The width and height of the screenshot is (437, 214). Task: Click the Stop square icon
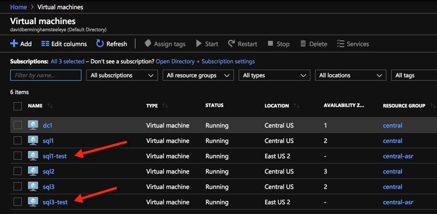(x=270, y=44)
